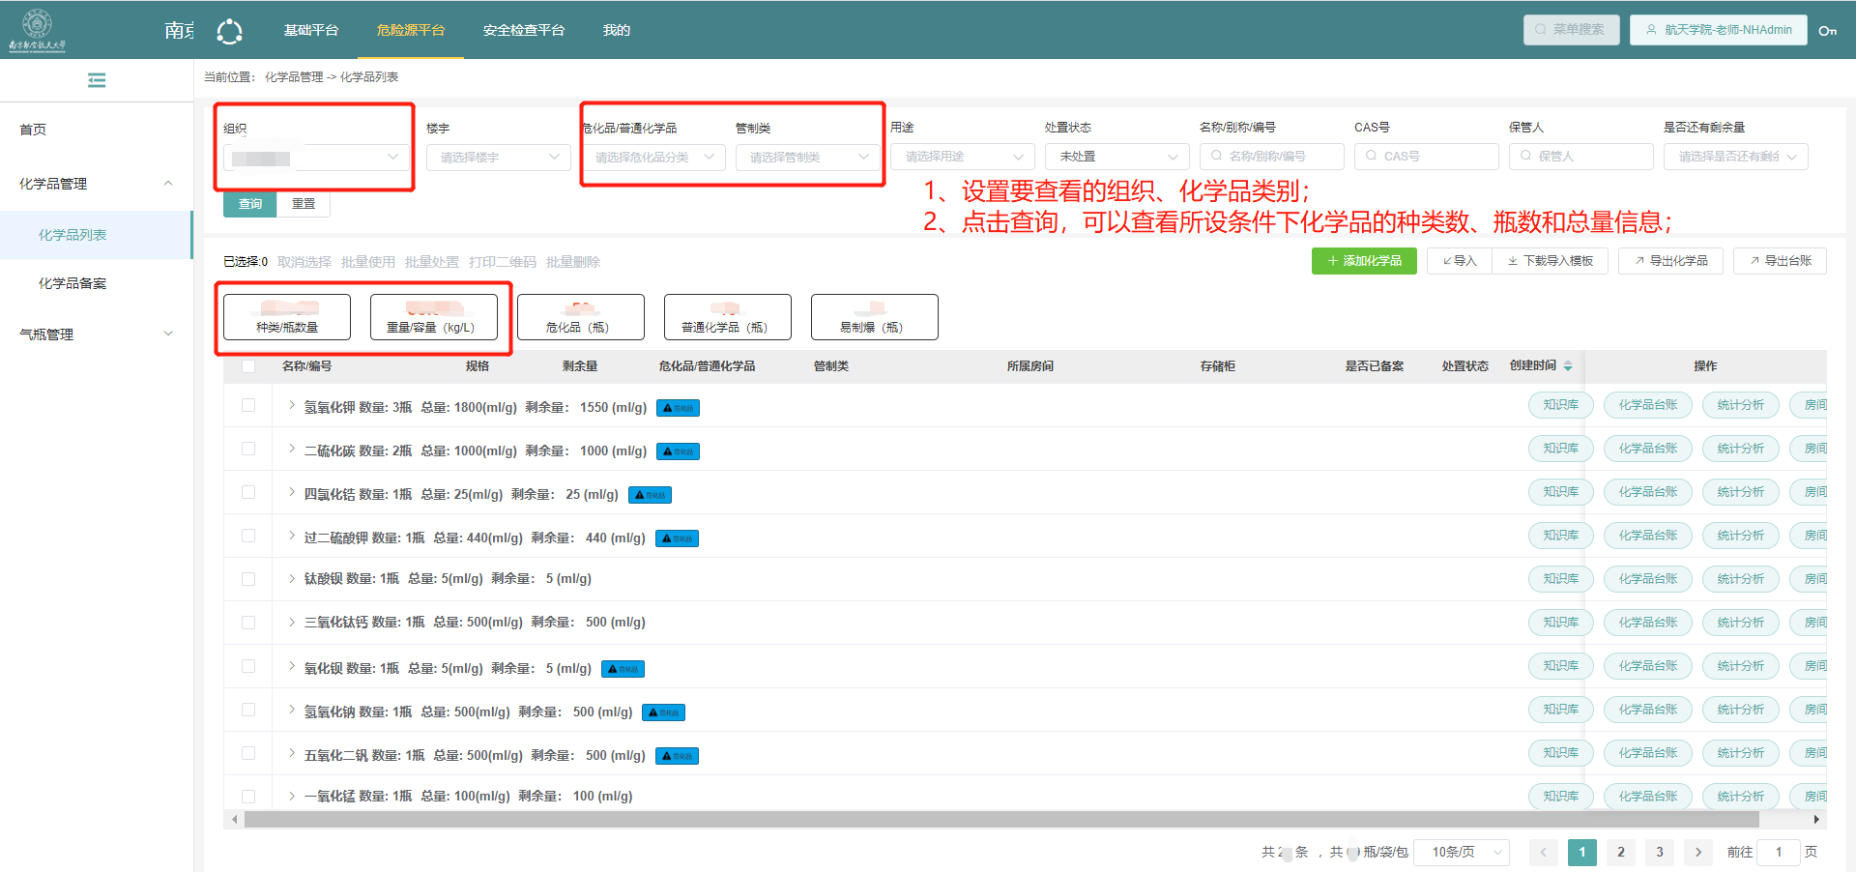Check the box for 氢氧化钾 row

click(248, 406)
